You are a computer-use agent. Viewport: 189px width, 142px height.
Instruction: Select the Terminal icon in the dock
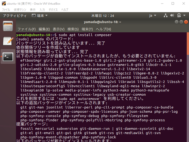coord(8,56)
